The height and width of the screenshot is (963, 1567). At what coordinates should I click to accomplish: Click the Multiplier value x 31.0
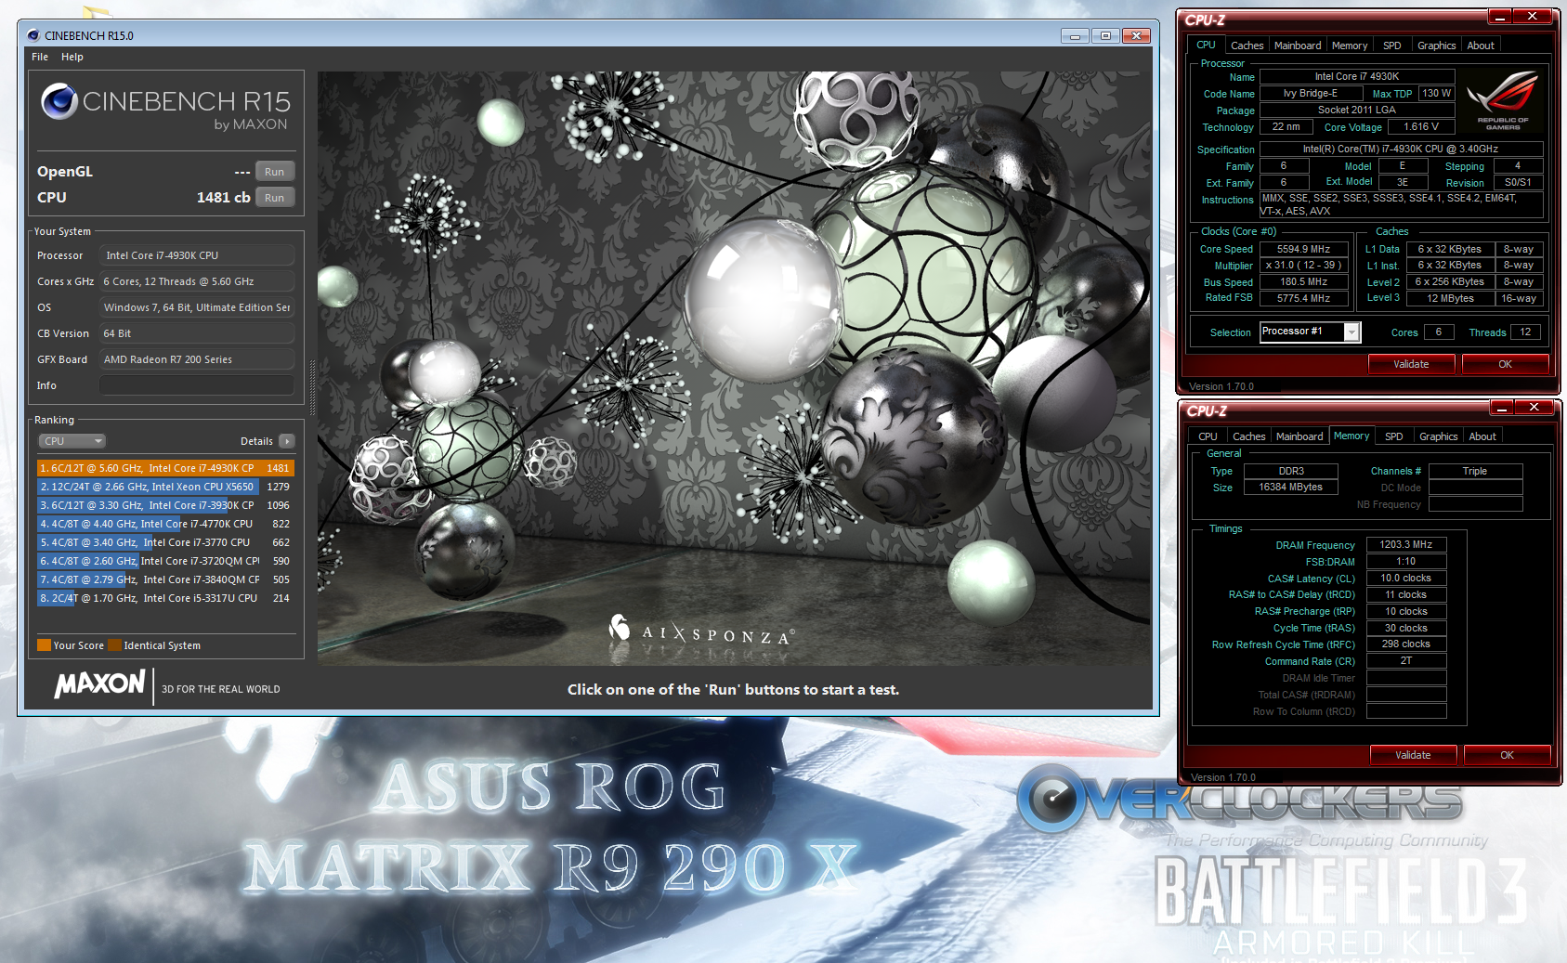(x=1303, y=266)
